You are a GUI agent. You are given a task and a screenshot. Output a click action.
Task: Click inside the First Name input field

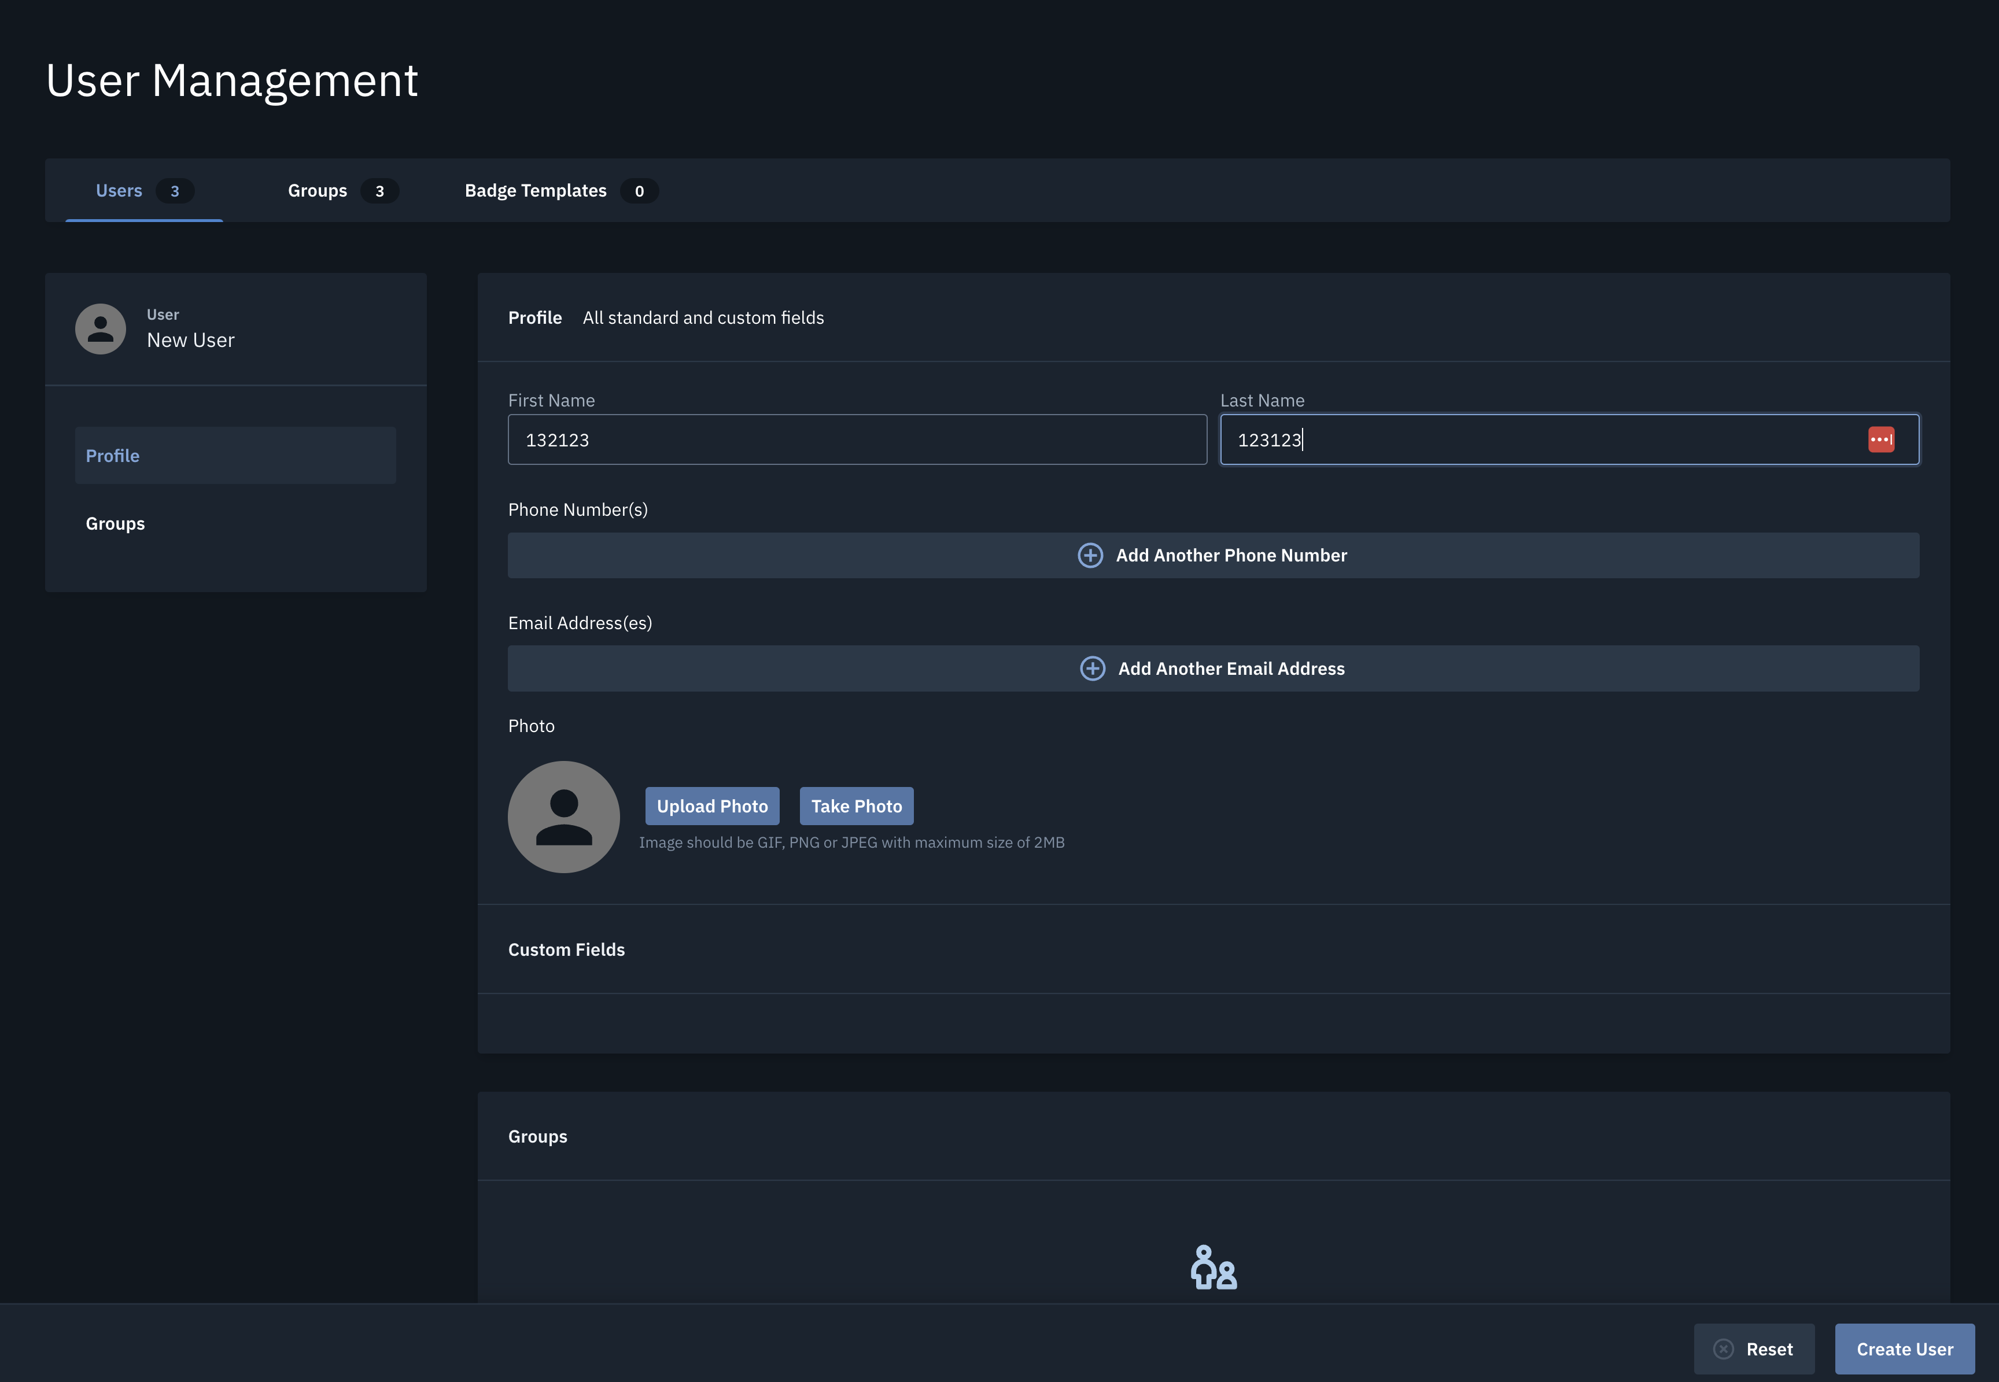coord(857,439)
